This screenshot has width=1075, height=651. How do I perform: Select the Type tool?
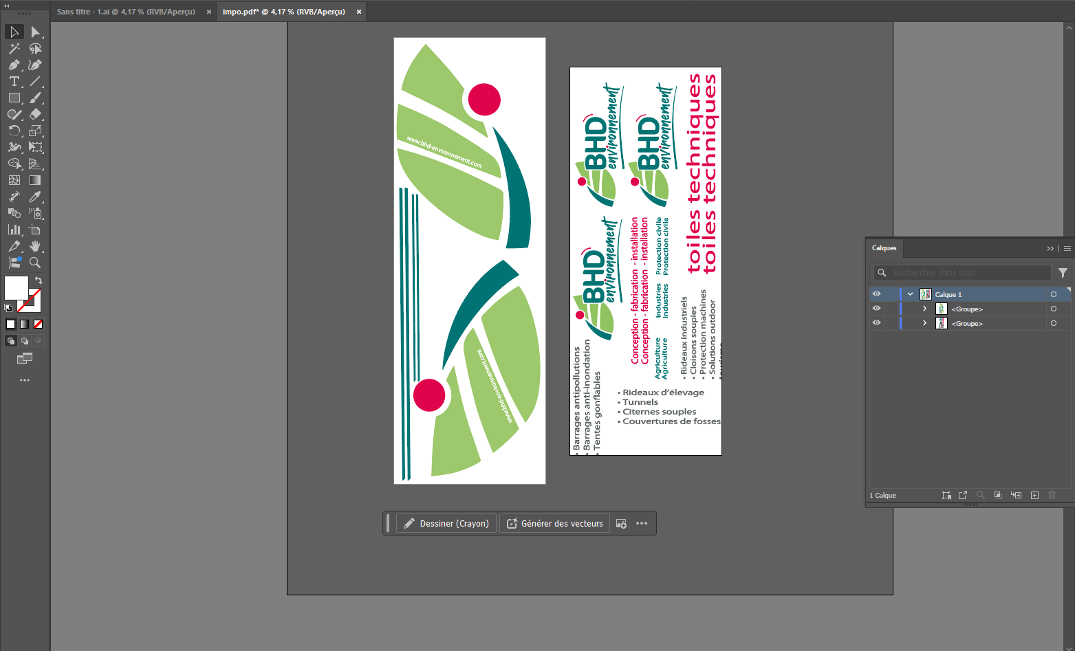pos(14,81)
